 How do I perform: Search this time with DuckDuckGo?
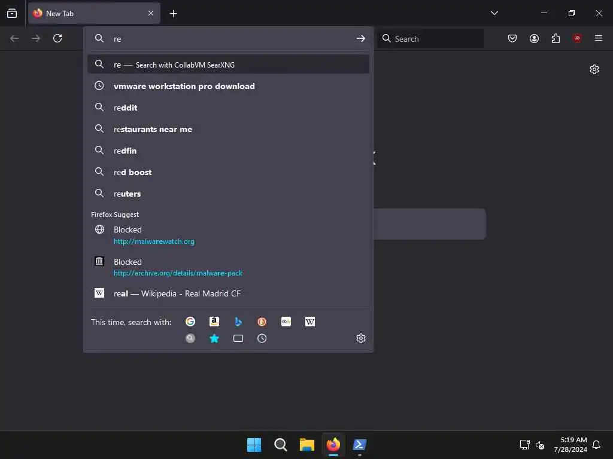262,322
